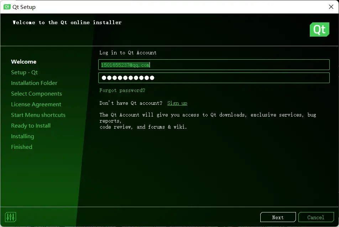This screenshot has width=339, height=227.
Task: Select the Start Menu shortcuts step
Action: coord(38,115)
